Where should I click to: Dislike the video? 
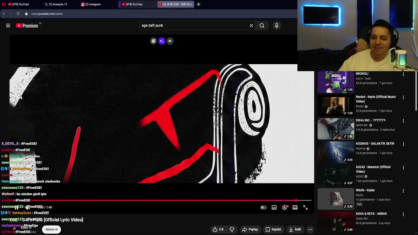point(232,229)
